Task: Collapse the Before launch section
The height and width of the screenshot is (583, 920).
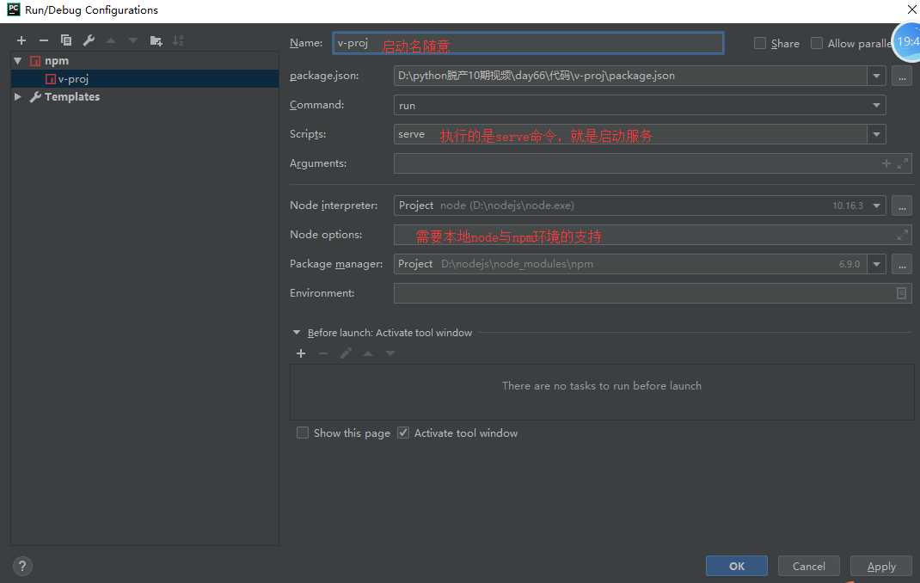Action: (297, 333)
